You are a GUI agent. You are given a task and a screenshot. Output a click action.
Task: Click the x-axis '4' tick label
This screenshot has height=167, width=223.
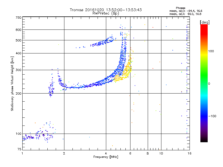(x=106, y=153)
